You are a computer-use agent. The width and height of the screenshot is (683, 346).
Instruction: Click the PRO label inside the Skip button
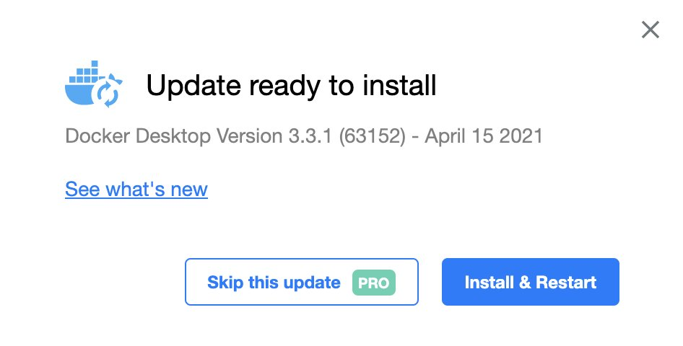(x=374, y=283)
